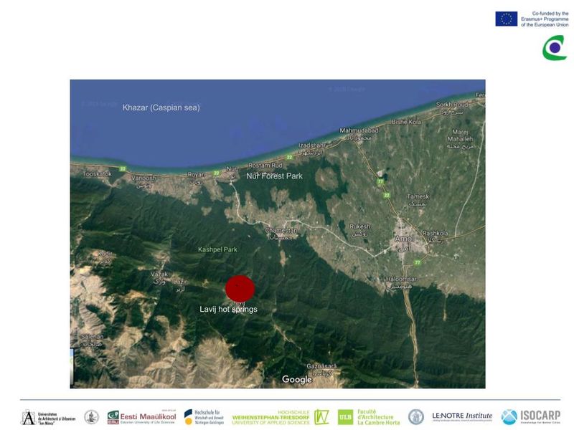Click the 'Lavij hot springs' caption
The width and height of the screenshot is (574, 430).
tap(228, 310)
